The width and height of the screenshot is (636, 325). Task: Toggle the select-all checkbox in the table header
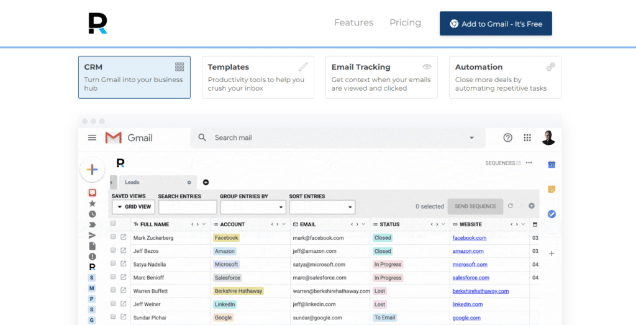113,224
